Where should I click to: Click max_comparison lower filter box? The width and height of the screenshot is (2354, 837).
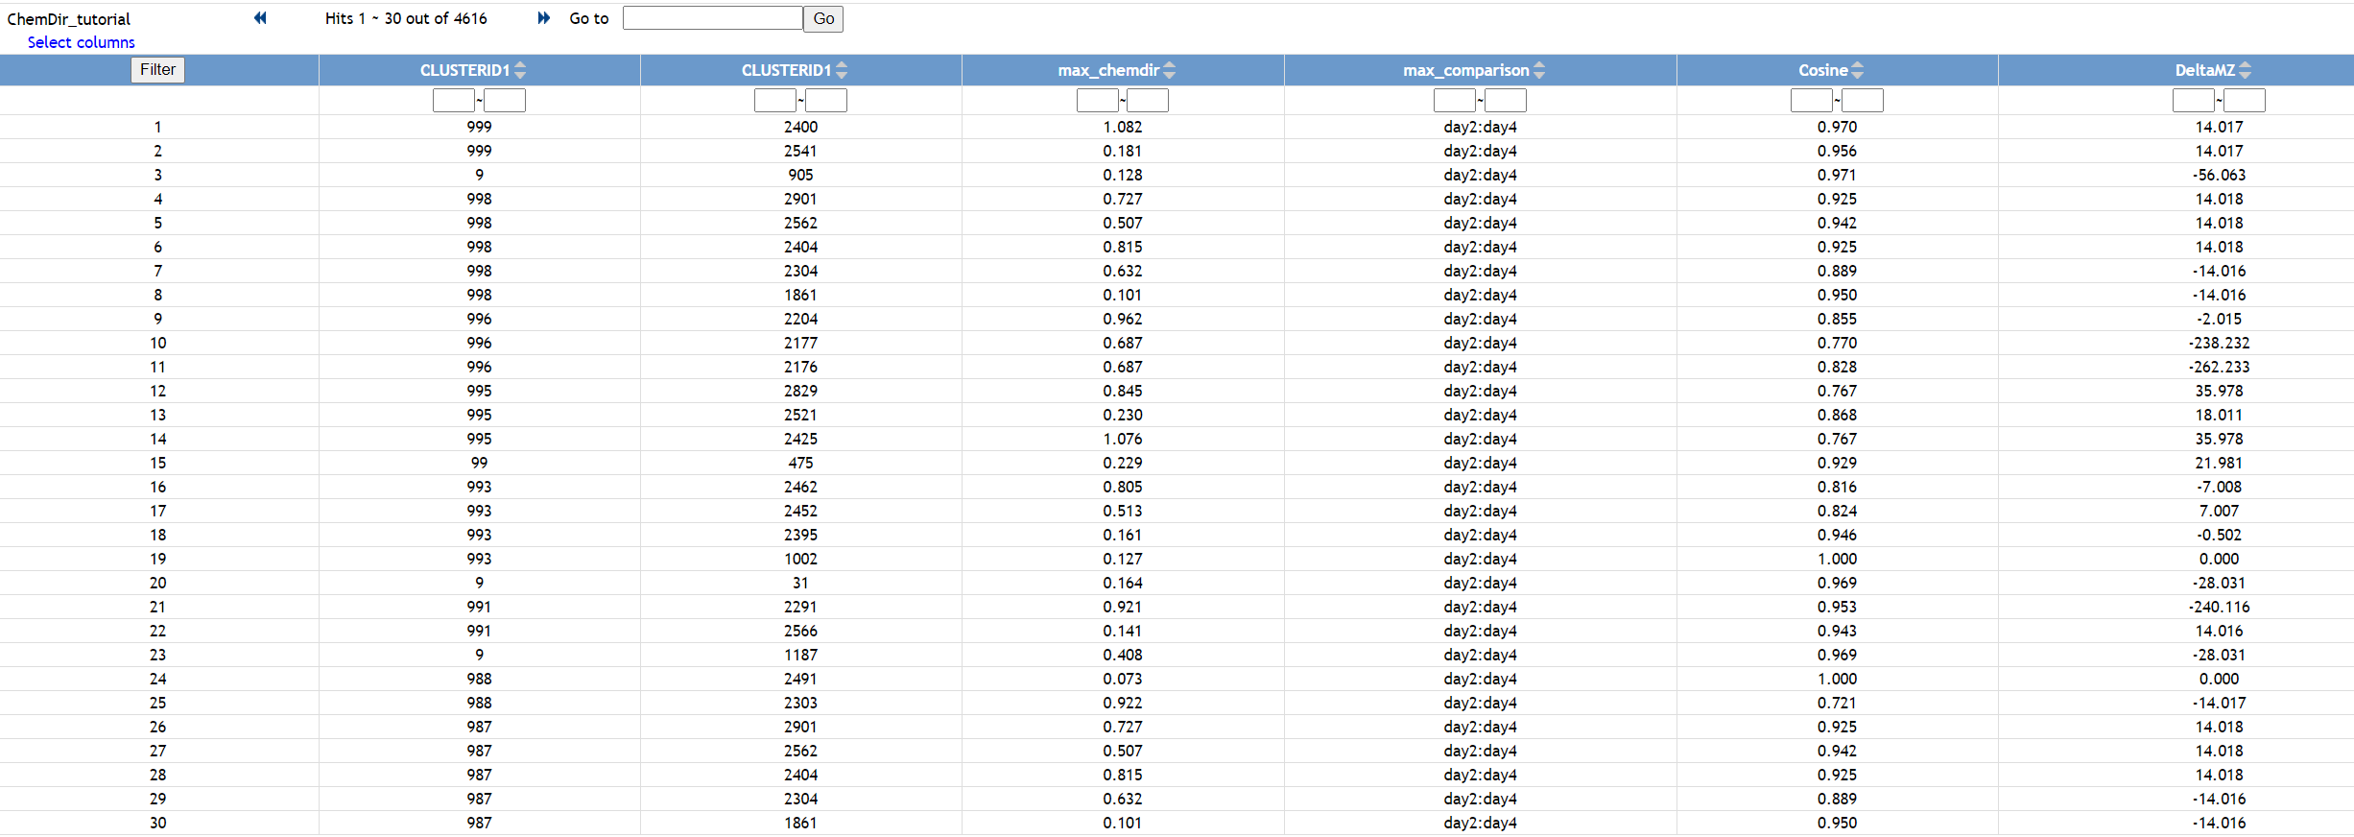(x=1455, y=101)
